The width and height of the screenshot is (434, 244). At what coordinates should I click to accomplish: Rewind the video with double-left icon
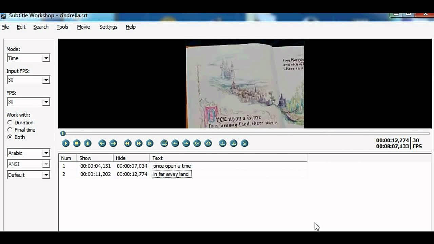127,143
